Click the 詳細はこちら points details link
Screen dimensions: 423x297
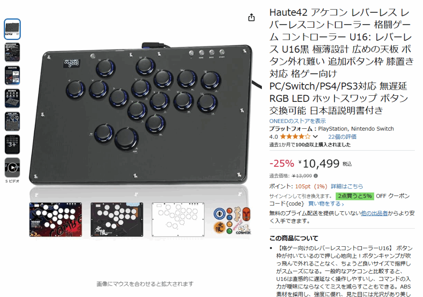[347, 186]
